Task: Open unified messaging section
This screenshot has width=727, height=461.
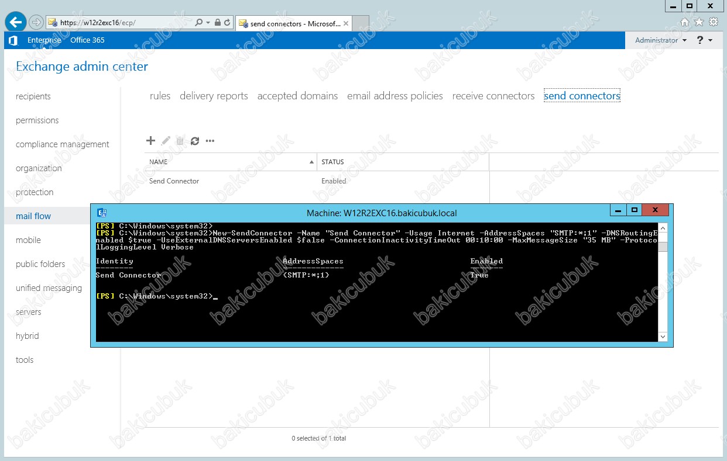Action: point(49,288)
